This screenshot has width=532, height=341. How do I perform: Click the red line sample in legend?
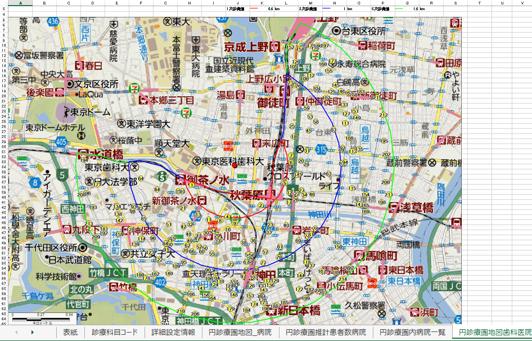pos(254,9)
